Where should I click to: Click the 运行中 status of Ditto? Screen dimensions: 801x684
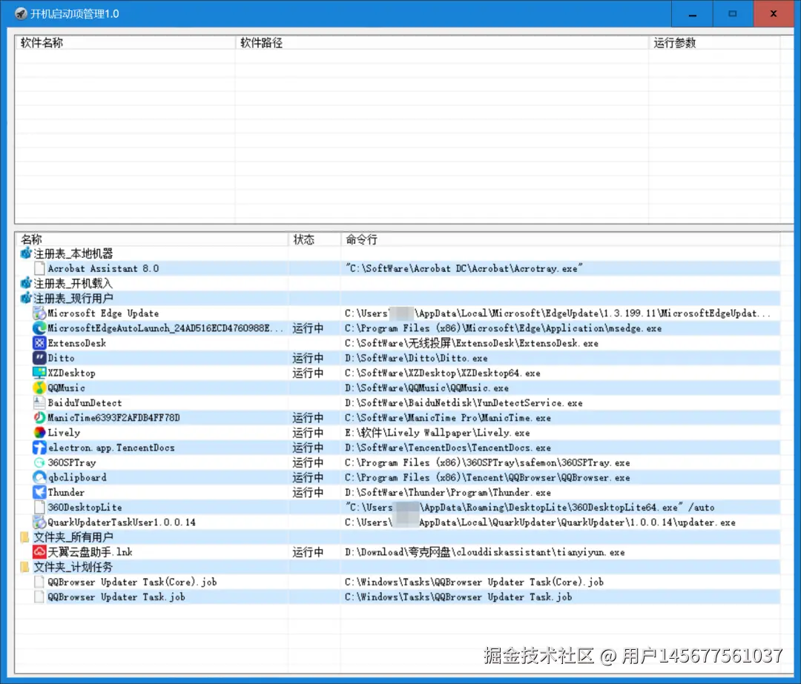tap(308, 359)
